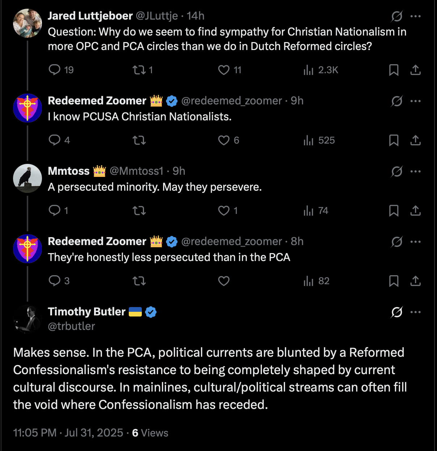This screenshot has height=451, width=437.
Task: Open @trbutler profile handle link
Action: pos(71,326)
